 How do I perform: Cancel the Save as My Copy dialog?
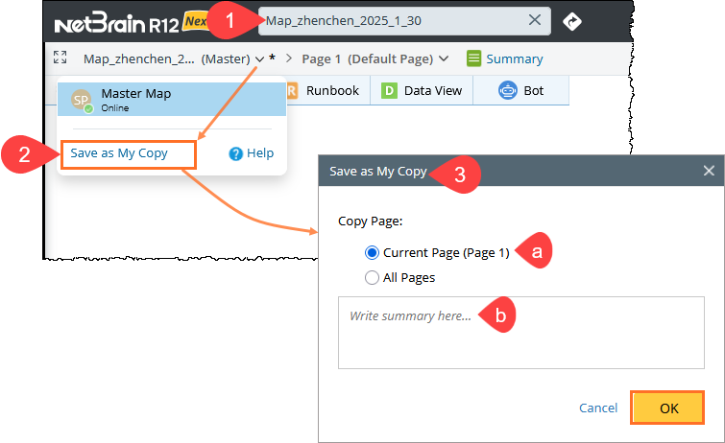click(x=598, y=408)
